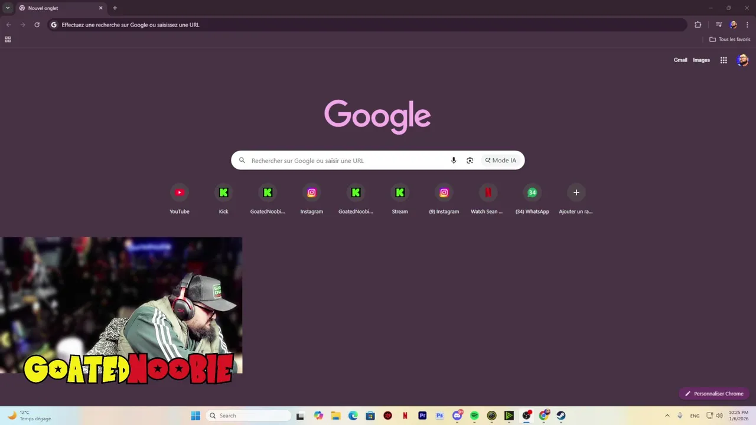The width and height of the screenshot is (756, 425).
Task: Expand the tab search dropdown arrow
Action: click(8, 8)
